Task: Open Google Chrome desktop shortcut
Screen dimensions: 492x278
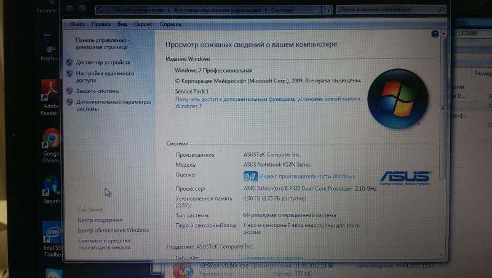Action: [x=50, y=146]
